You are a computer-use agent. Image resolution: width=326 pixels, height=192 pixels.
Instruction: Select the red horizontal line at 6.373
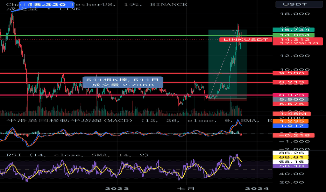pyautogui.click(x=136, y=95)
